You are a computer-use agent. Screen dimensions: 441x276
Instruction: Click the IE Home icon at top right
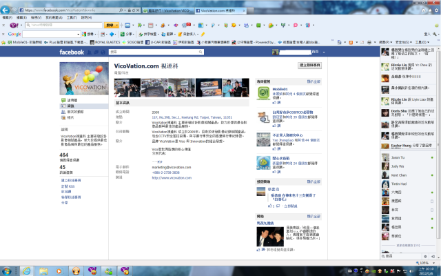424,10
